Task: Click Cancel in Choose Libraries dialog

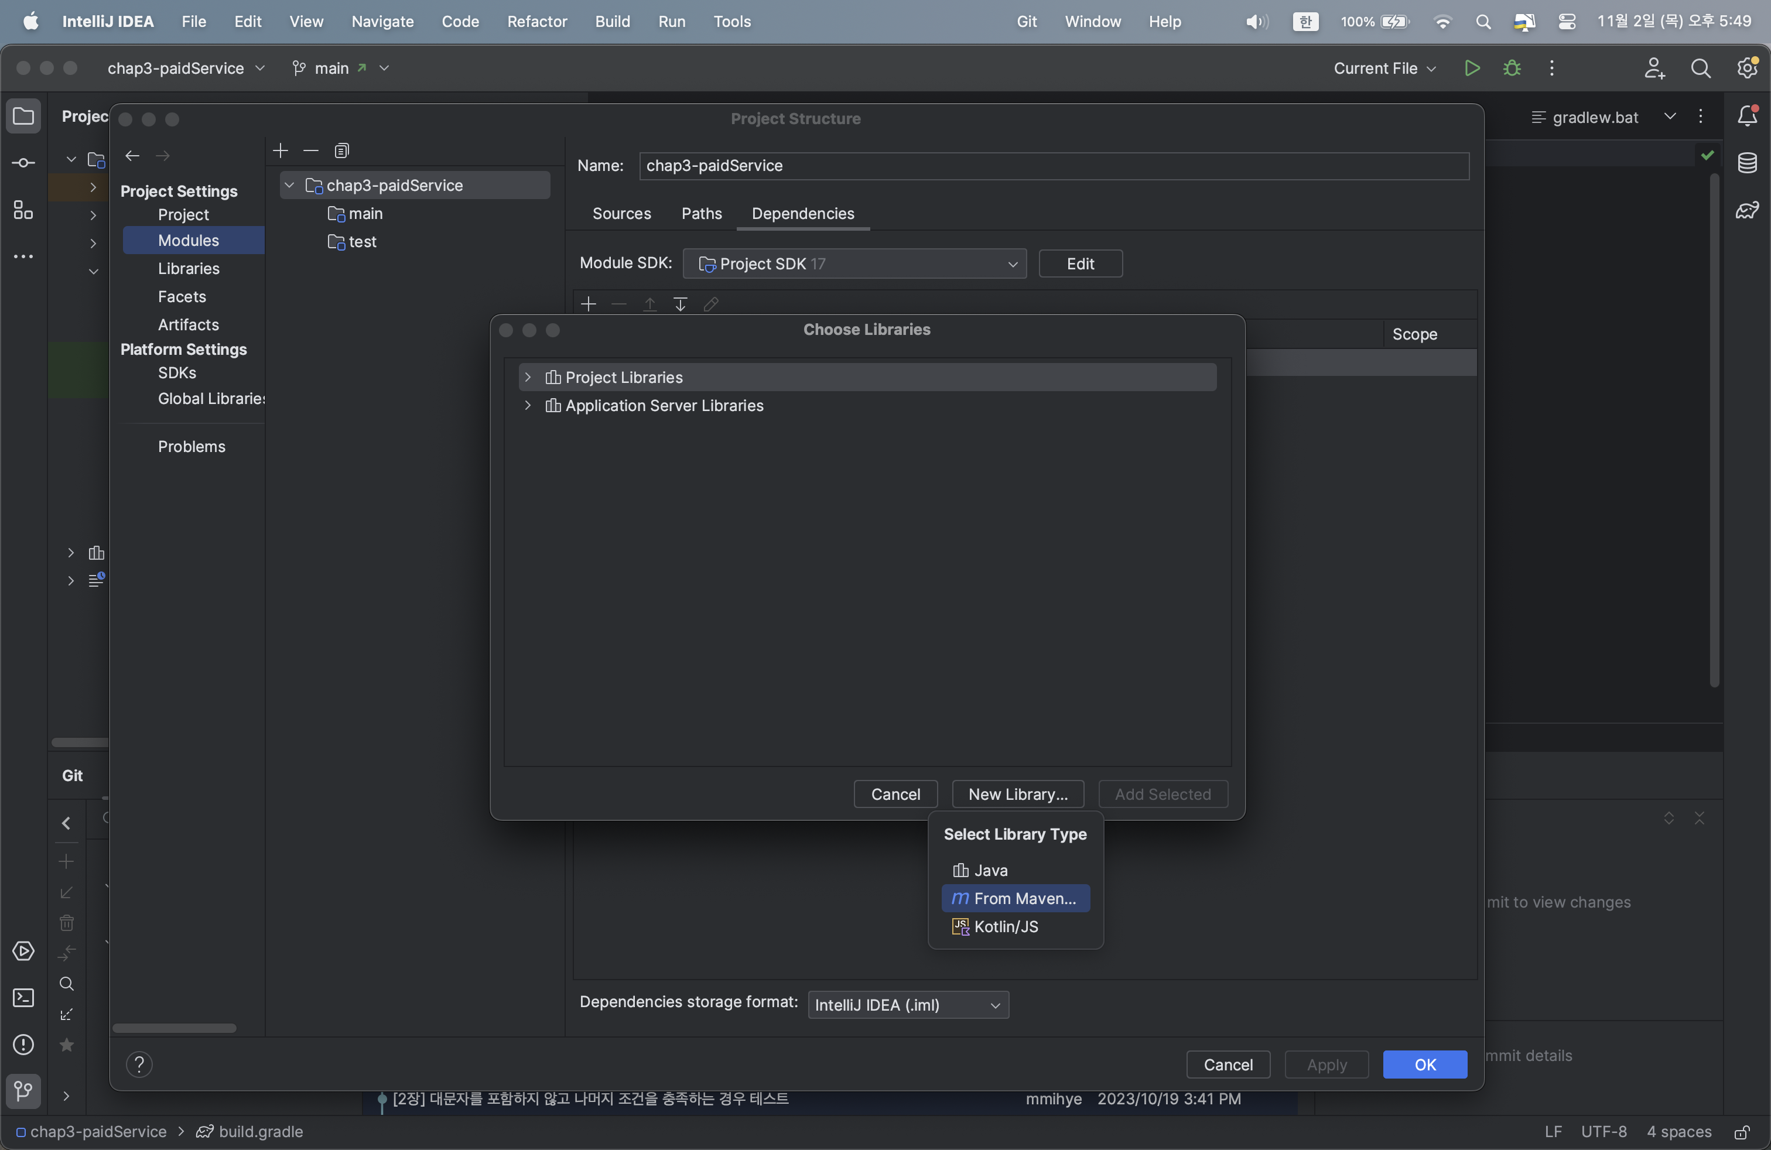Action: tap(895, 793)
